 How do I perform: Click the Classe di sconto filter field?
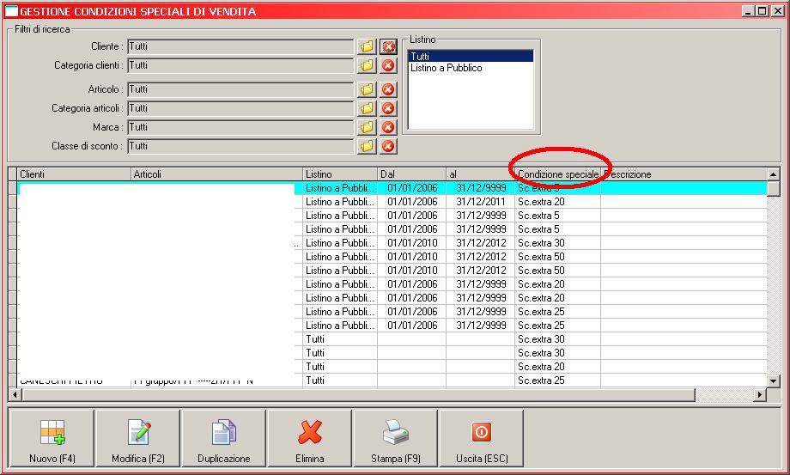[x=240, y=146]
